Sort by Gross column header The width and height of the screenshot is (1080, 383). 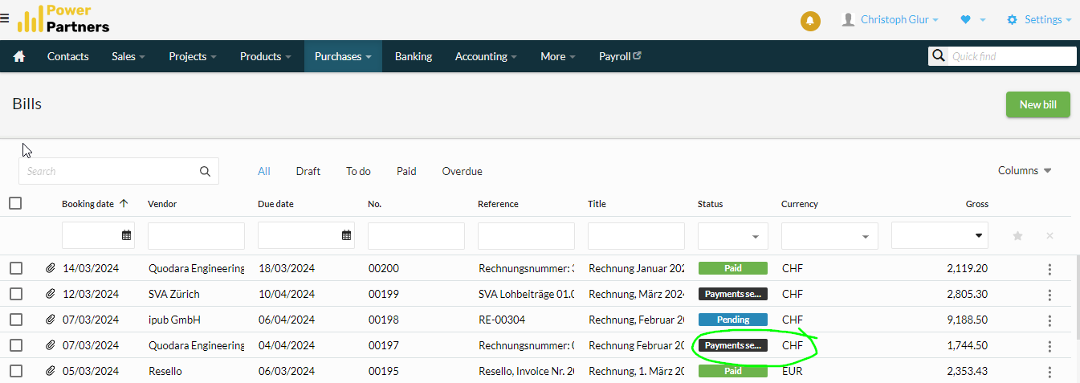tap(976, 204)
